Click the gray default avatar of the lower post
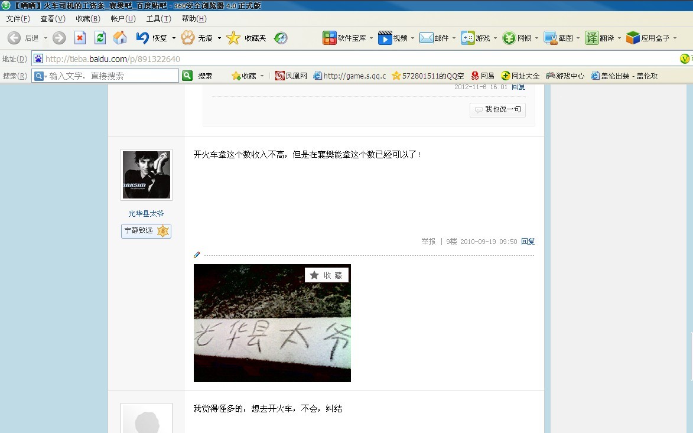This screenshot has width=693, height=433. 147,418
